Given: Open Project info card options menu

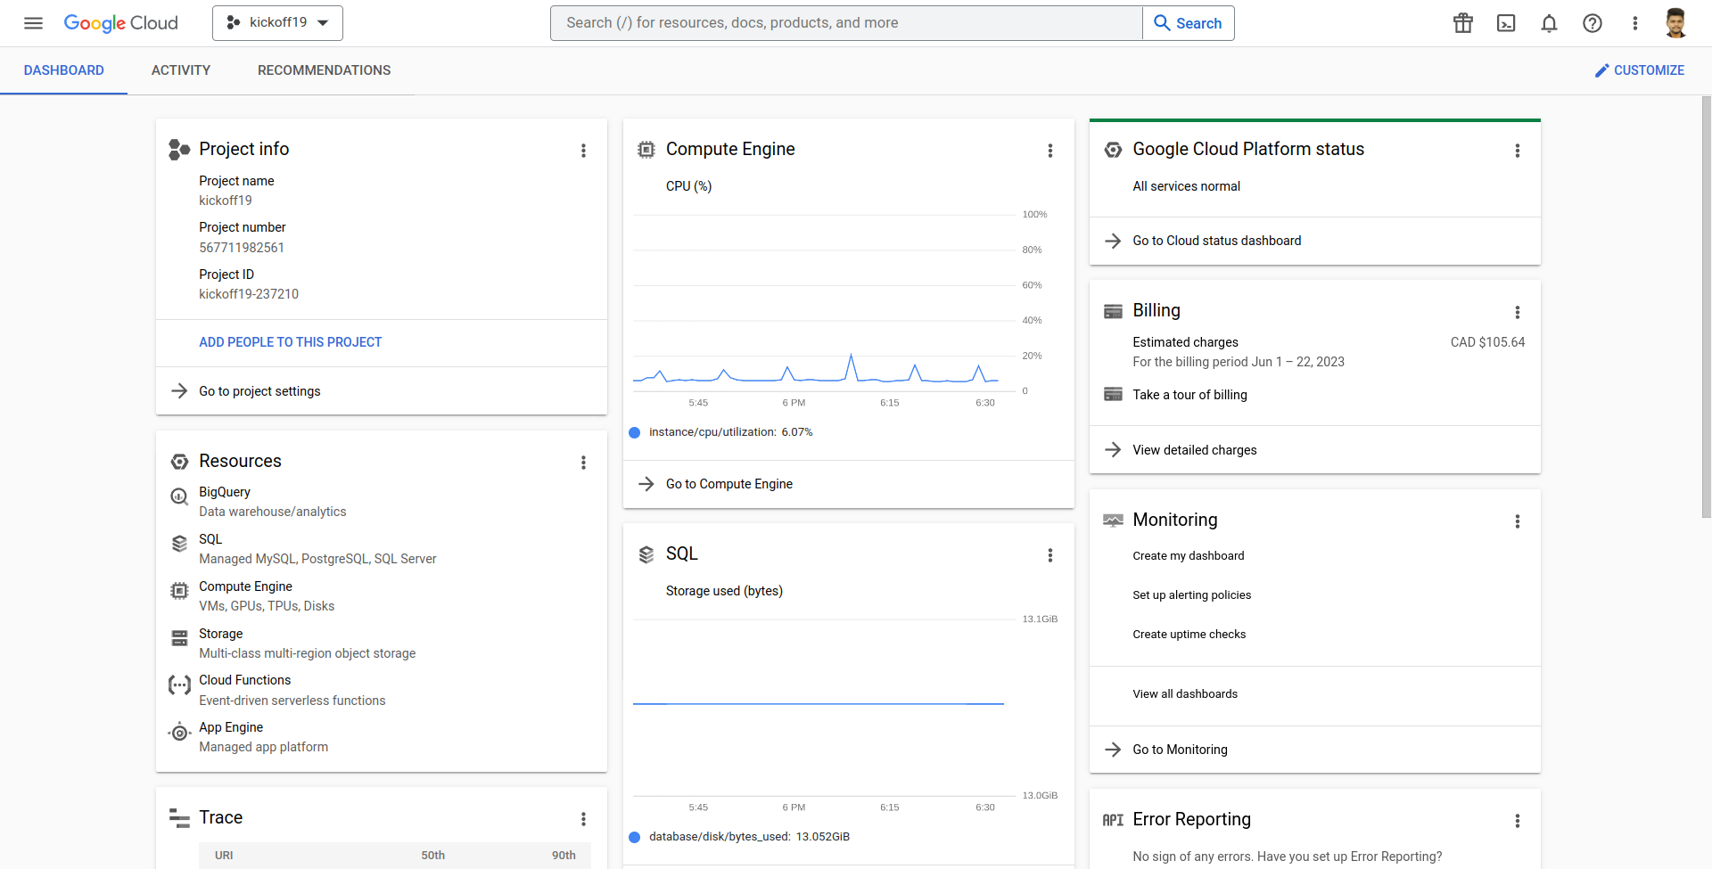Looking at the screenshot, I should 584,151.
